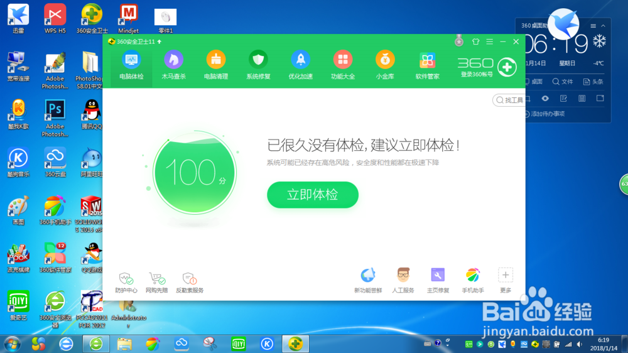628x353 pixels.
Task: Open 360安全浏览器 desktop shortcut
Action: point(55,309)
